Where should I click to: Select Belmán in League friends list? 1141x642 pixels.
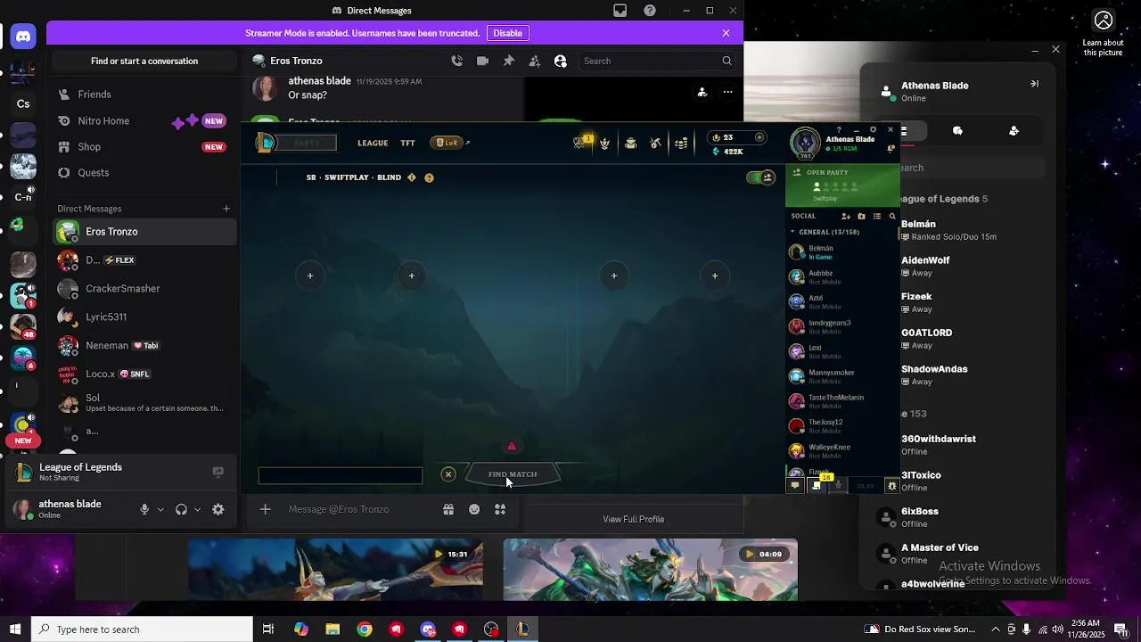[841, 252]
